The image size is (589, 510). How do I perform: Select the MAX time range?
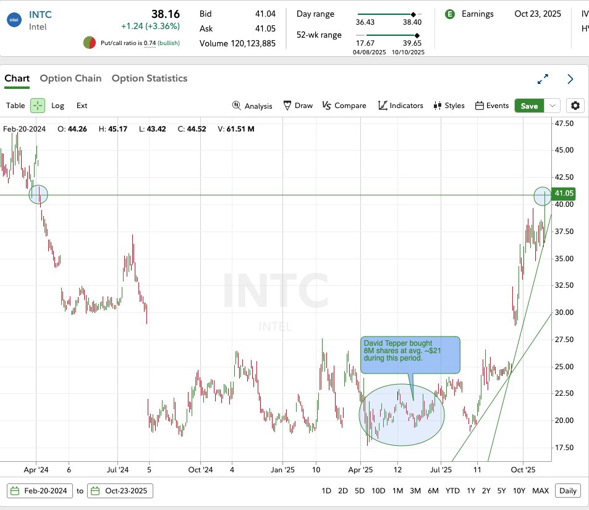click(x=541, y=491)
